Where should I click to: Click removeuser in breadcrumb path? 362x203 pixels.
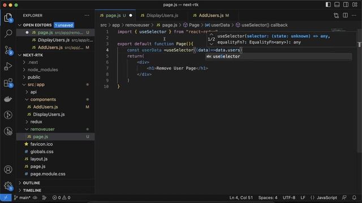(137, 25)
